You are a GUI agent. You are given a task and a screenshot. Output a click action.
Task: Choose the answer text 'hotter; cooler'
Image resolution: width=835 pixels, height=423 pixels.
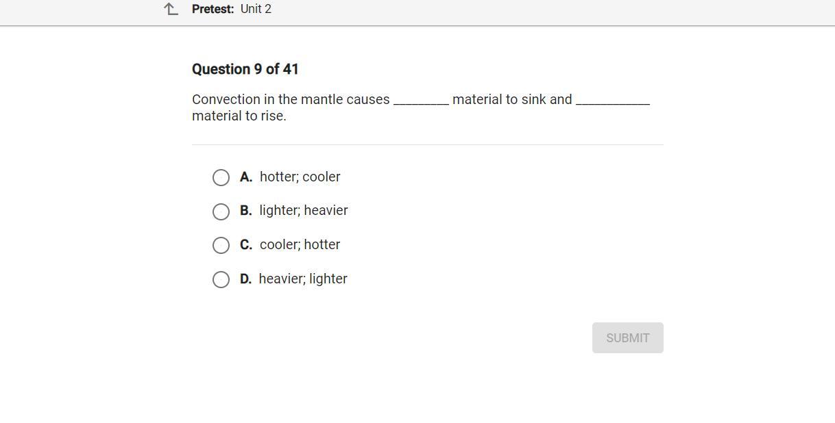pyautogui.click(x=300, y=177)
